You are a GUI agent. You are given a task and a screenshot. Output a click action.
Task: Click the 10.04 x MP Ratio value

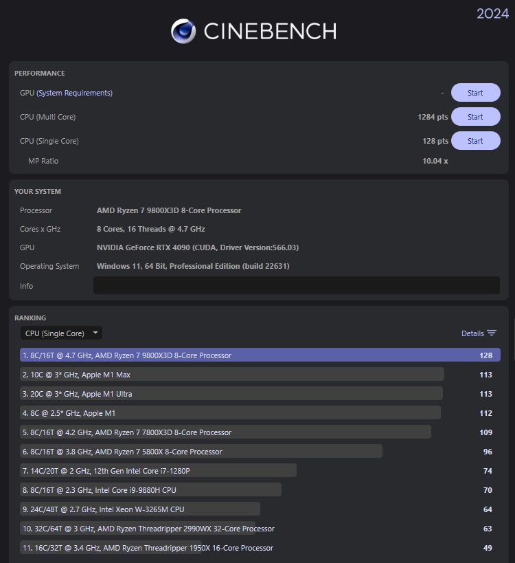tap(435, 161)
